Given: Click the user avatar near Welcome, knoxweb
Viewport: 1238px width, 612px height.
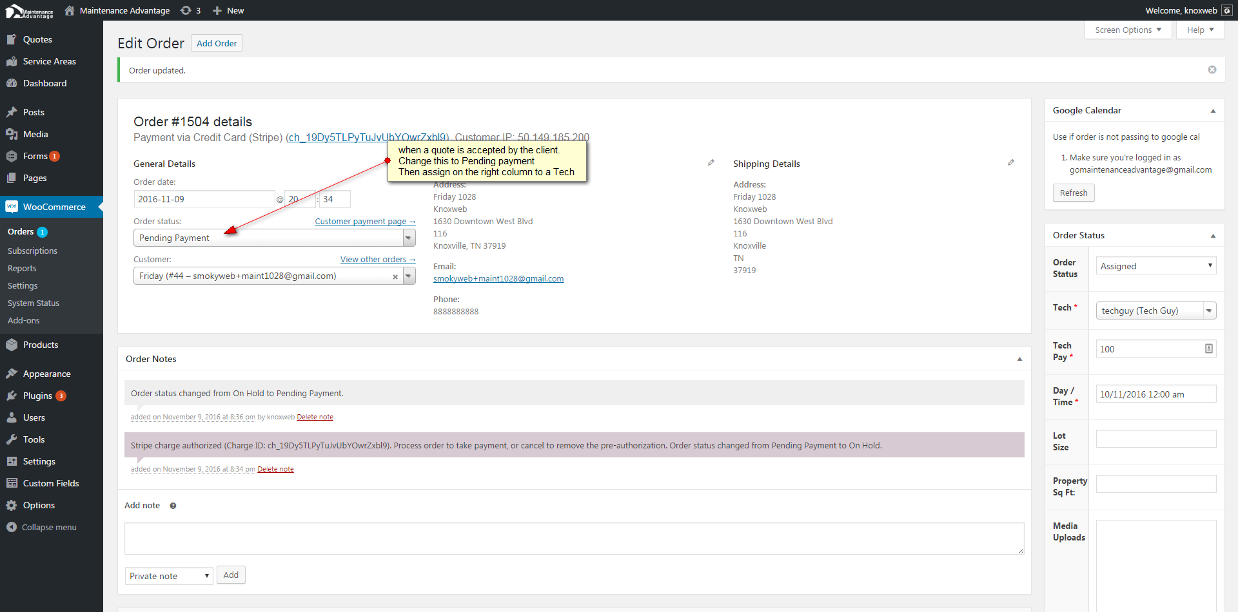Looking at the screenshot, I should [1227, 10].
